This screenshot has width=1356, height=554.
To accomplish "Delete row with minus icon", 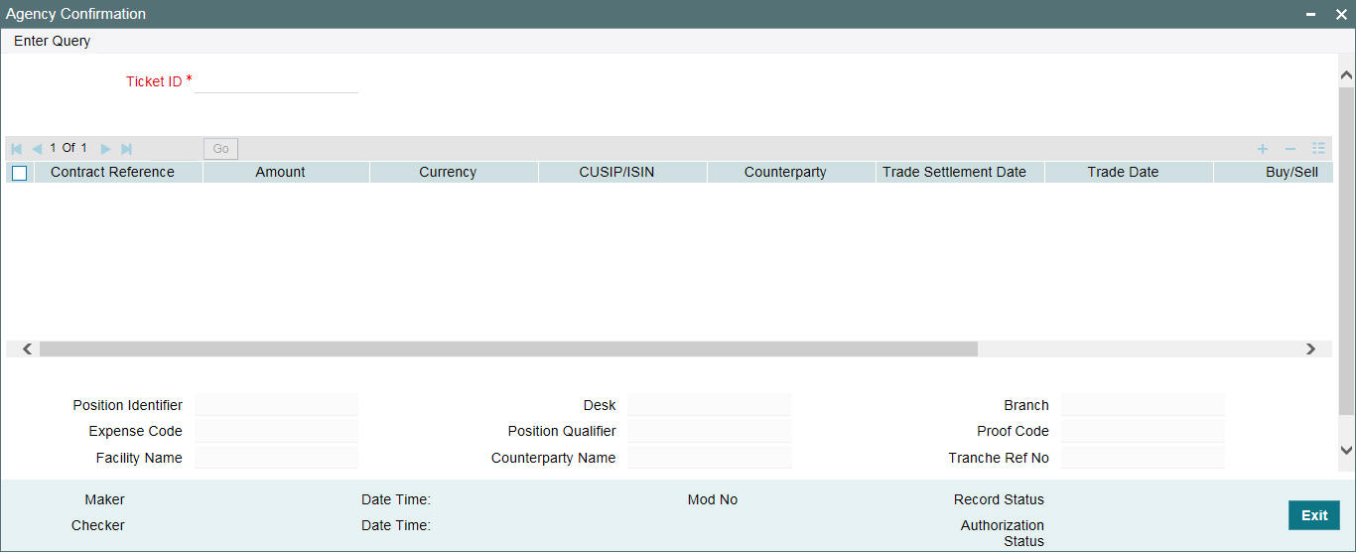I will 1290,149.
